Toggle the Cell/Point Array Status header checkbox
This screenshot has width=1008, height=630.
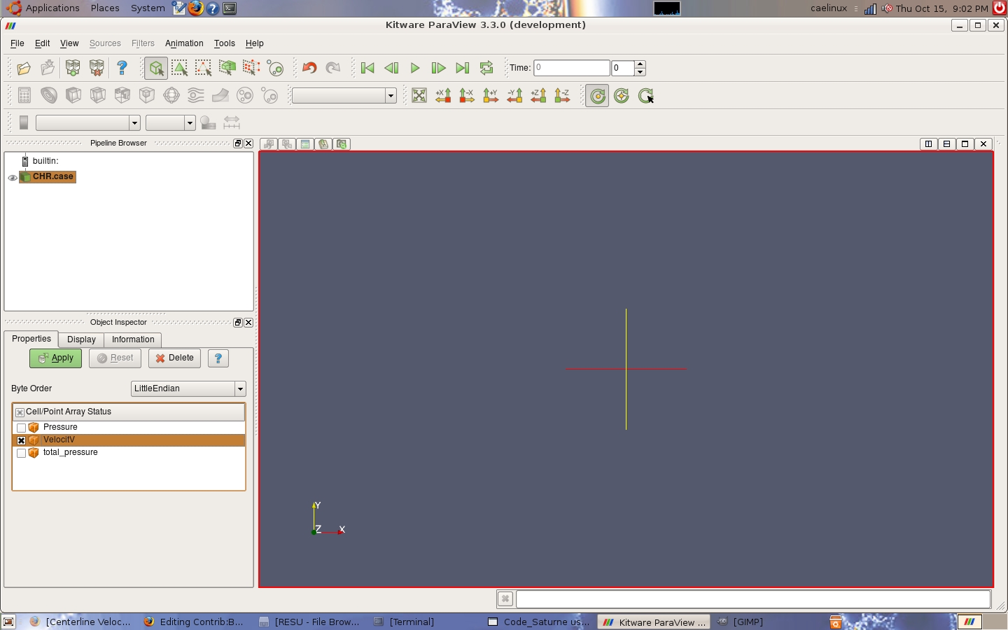pos(20,412)
